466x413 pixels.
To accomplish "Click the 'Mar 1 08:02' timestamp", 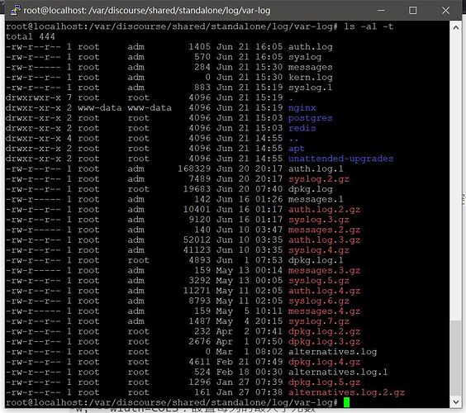I will [250, 352].
